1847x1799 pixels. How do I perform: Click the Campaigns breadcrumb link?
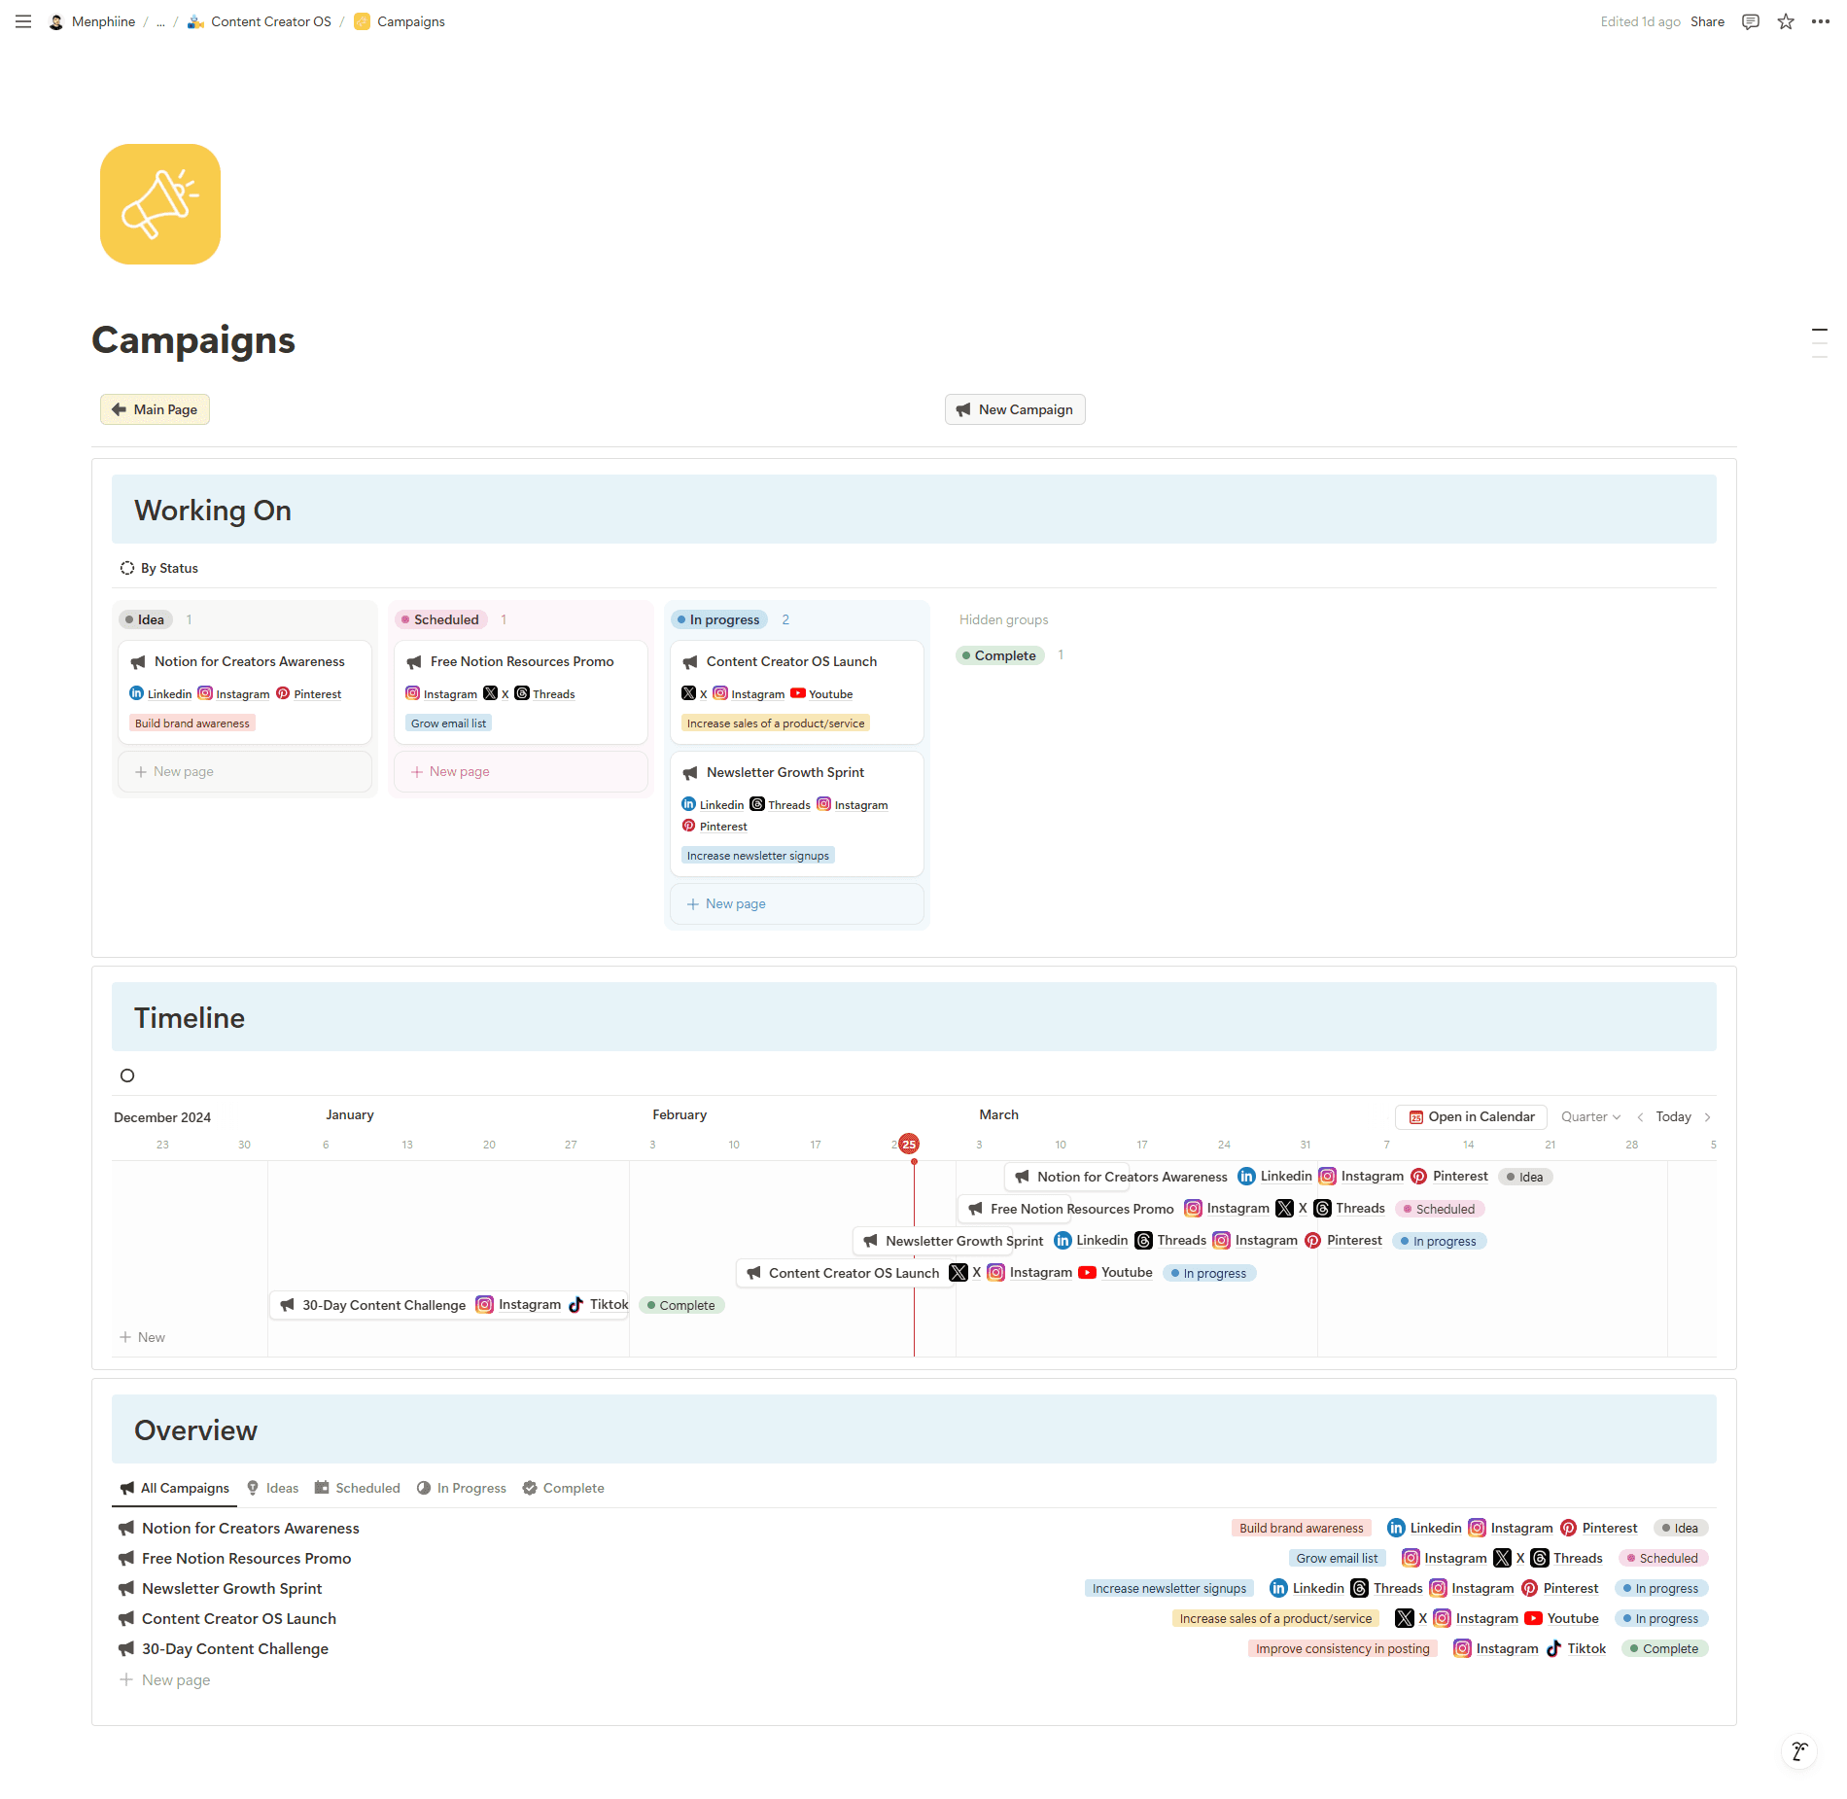tap(400, 21)
